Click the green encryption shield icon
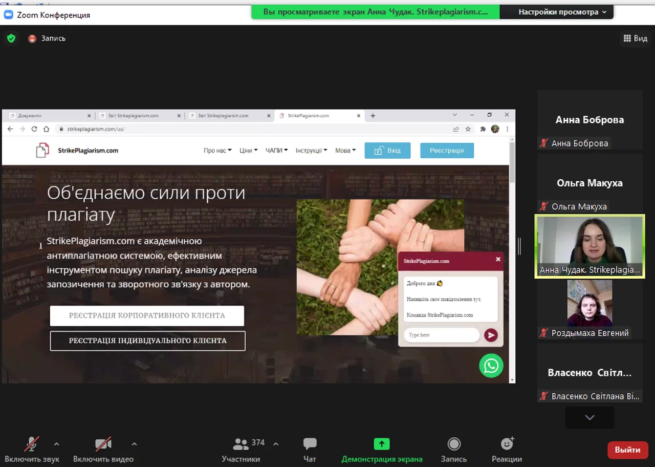Image resolution: width=655 pixels, height=467 pixels. click(x=11, y=38)
